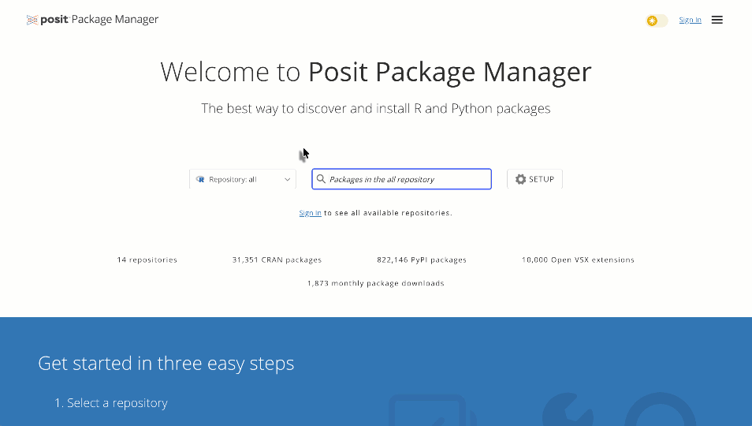The height and width of the screenshot is (426, 752).
Task: Click the magnifier icon in search box
Action: point(321,179)
